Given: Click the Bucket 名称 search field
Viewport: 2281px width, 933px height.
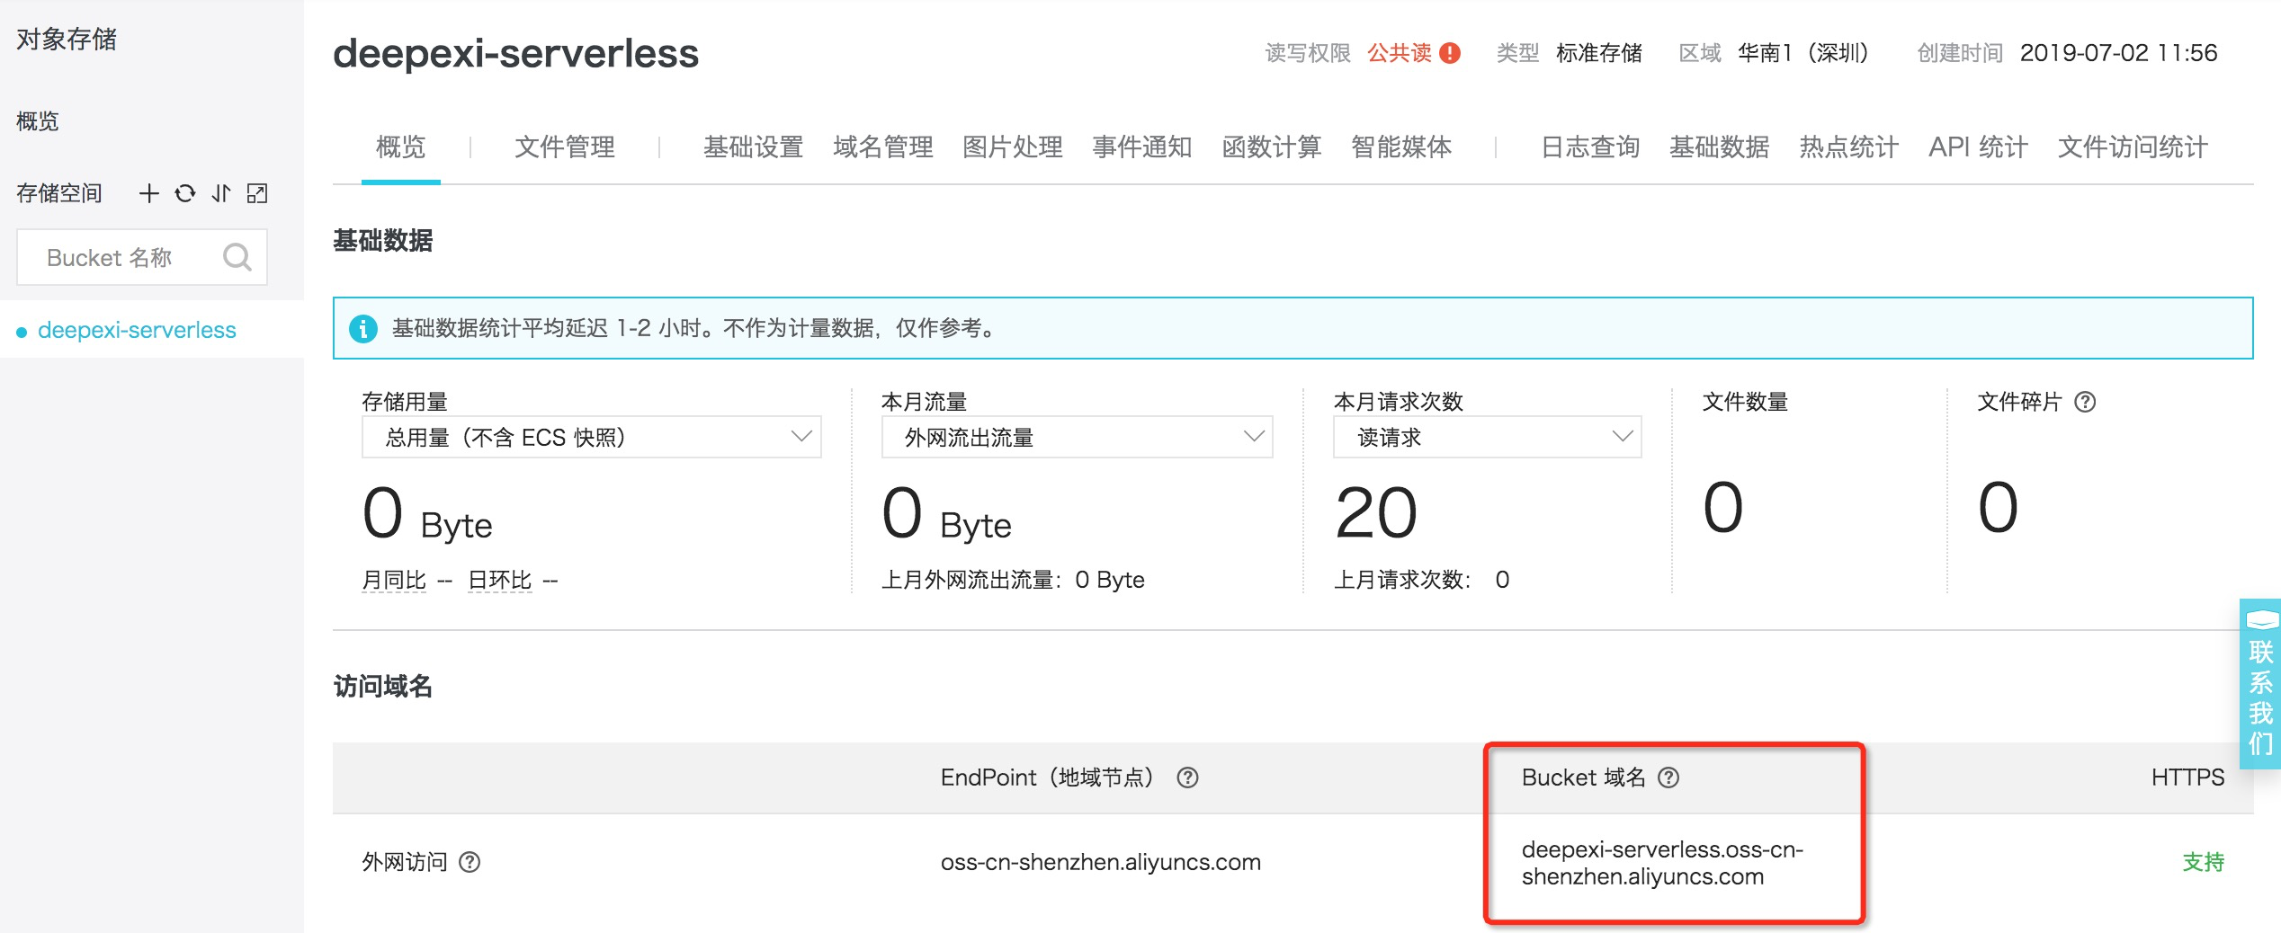Looking at the screenshot, I should pos(142,257).
